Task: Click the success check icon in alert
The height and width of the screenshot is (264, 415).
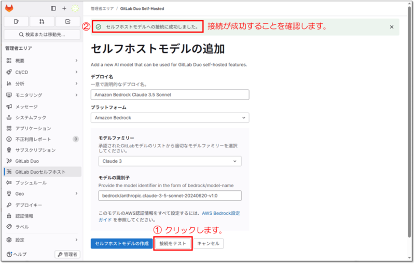Action: [99, 27]
